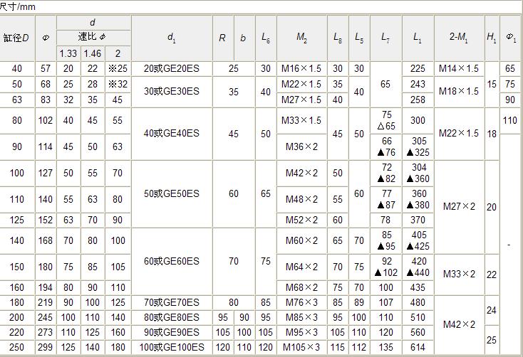523x357 pixels.
Task: Click the L1 value '225'
Action: [418, 68]
